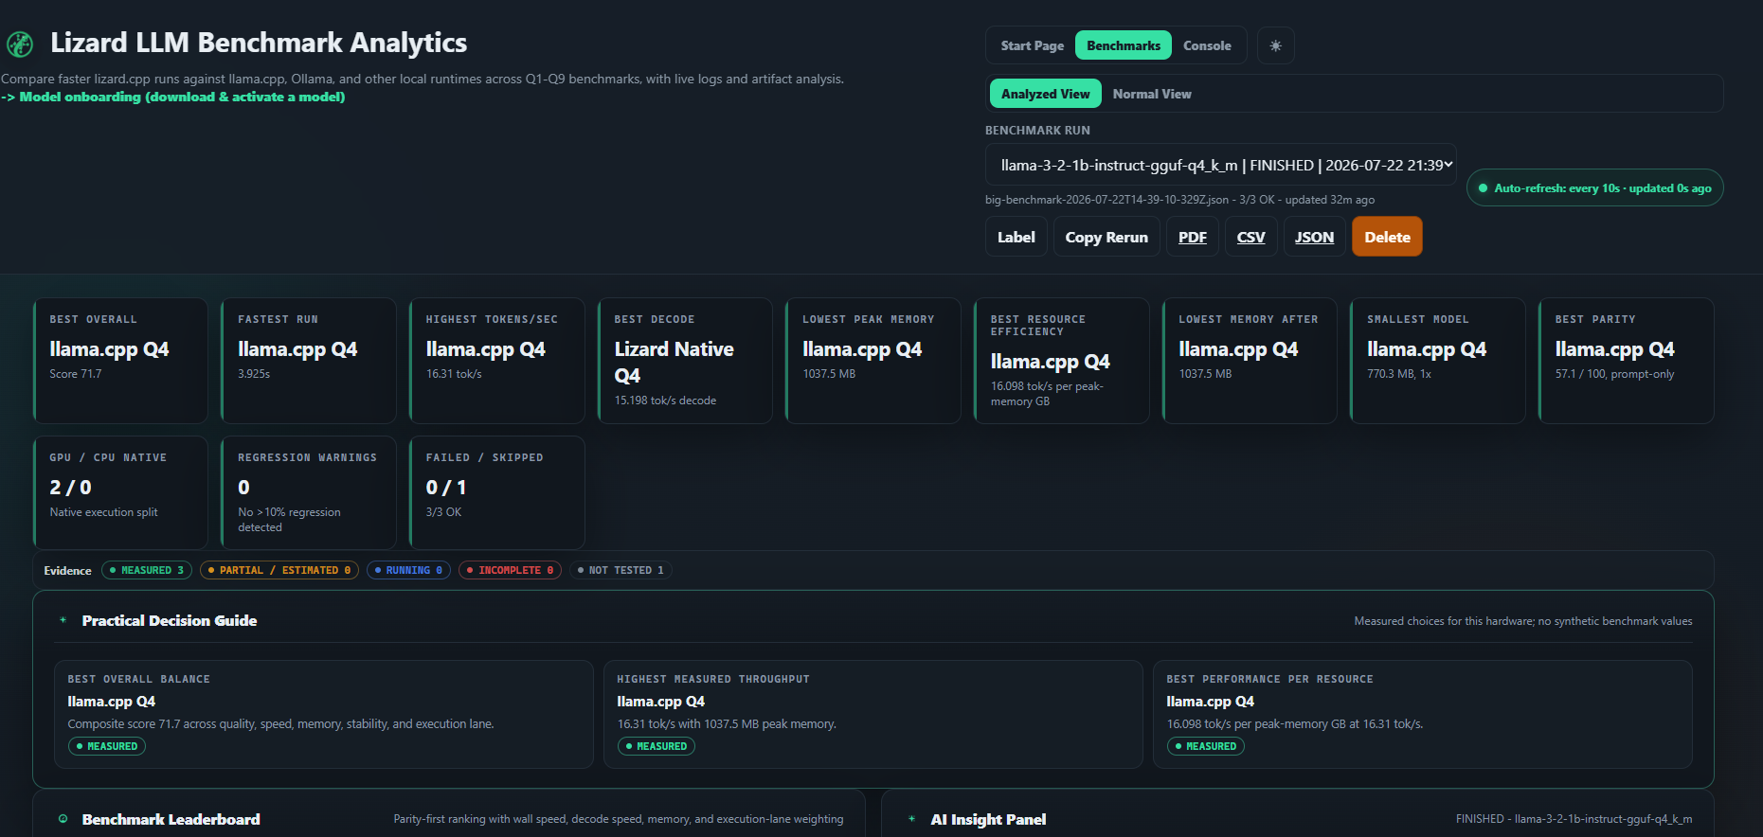Select the RUNNING 0 evidence badge
This screenshot has height=837, width=1763.
click(408, 570)
